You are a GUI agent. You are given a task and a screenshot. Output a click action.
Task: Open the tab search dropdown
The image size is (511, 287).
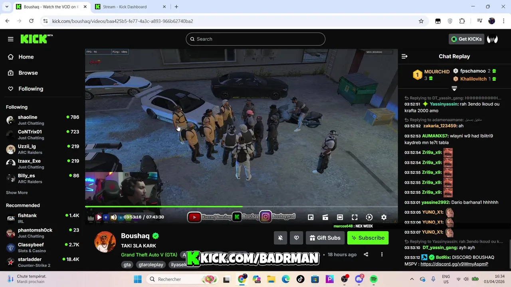(7, 7)
